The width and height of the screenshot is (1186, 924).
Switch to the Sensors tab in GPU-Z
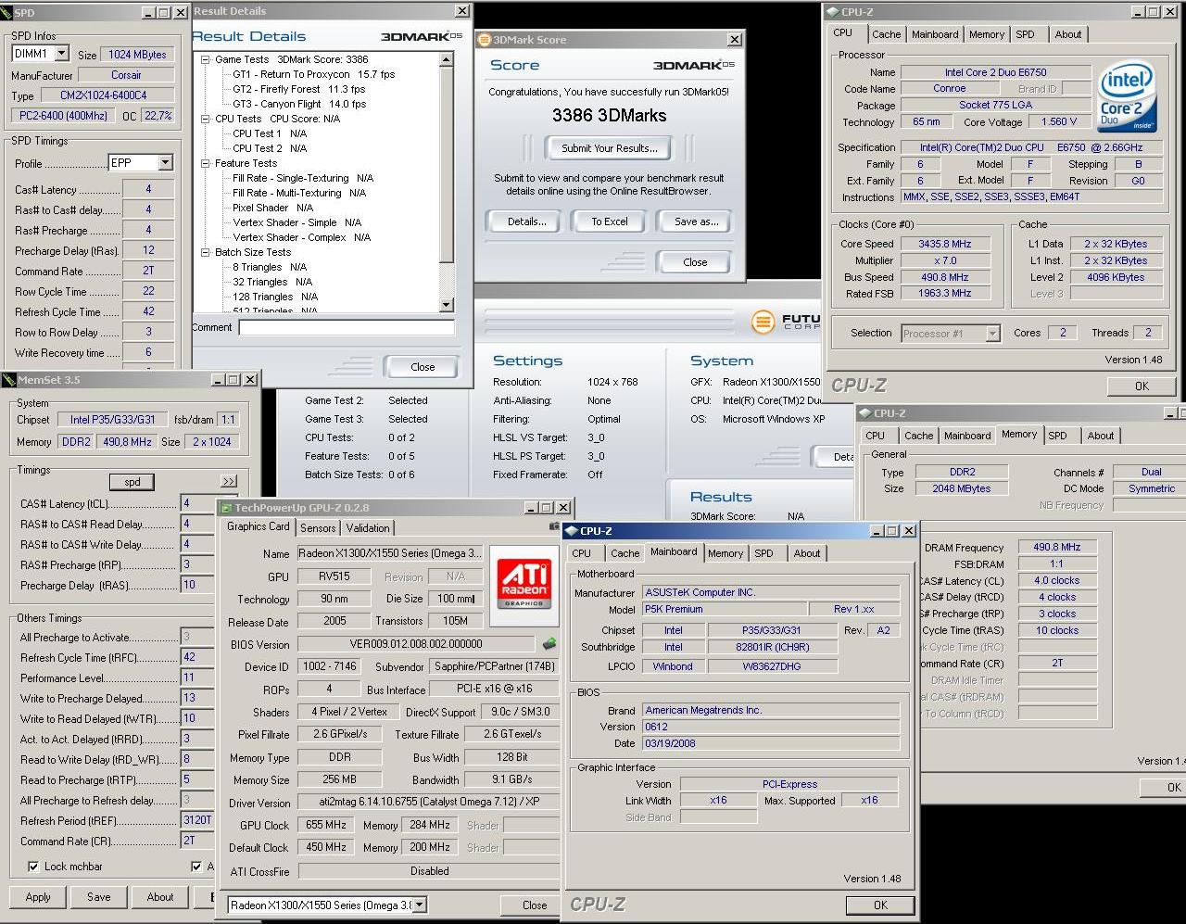318,528
